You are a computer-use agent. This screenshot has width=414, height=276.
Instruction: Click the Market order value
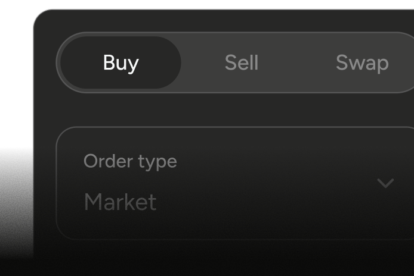click(x=120, y=202)
